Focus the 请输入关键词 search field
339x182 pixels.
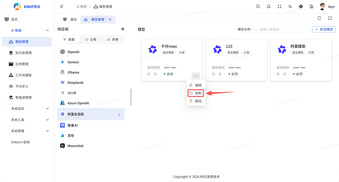click(x=283, y=29)
